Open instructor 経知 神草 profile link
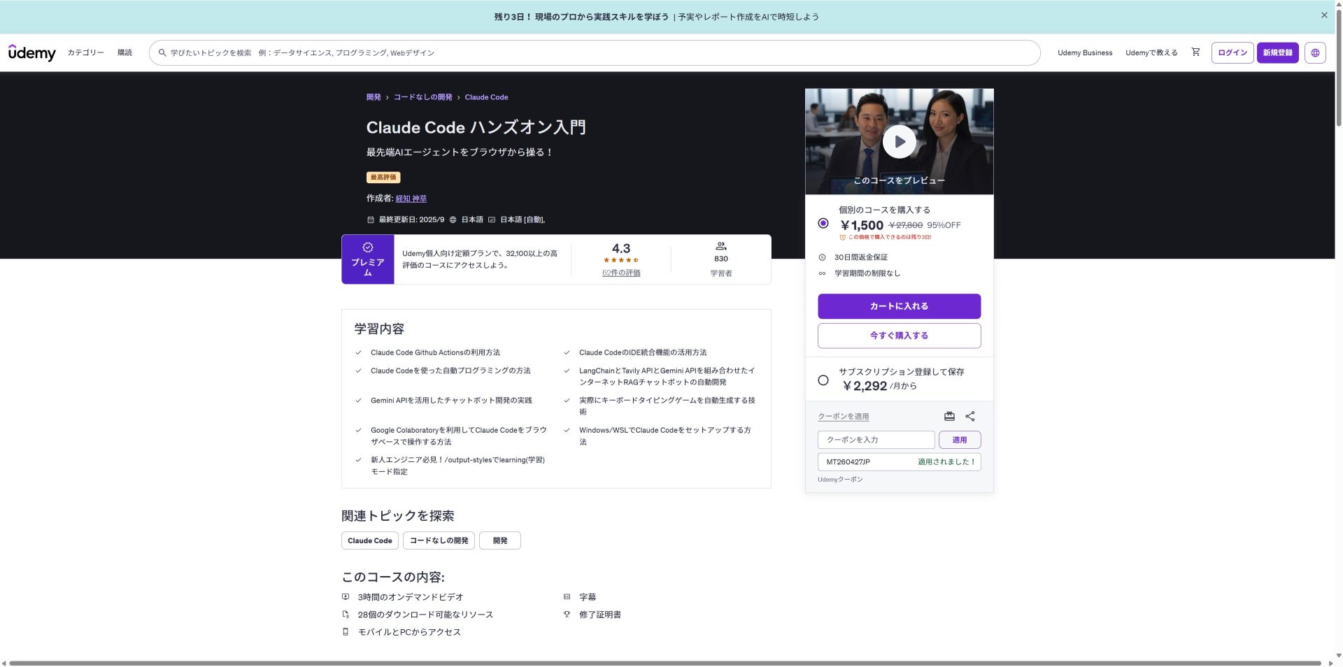Screen dimensions: 1343x667 click(411, 199)
